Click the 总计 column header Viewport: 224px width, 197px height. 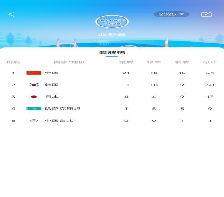pos(210,62)
